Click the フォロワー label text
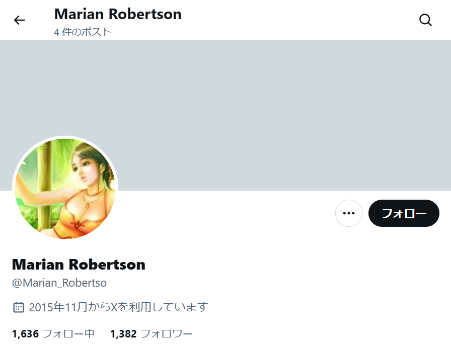 167,333
